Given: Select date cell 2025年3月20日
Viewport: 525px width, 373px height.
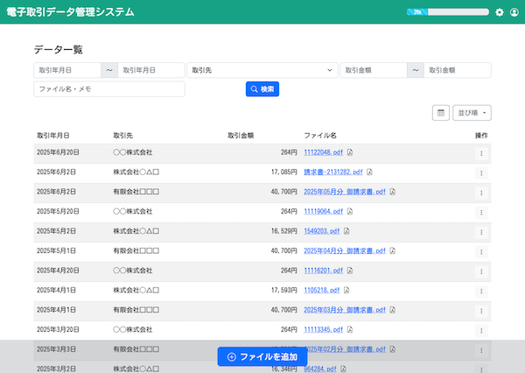Looking at the screenshot, I should coord(58,330).
